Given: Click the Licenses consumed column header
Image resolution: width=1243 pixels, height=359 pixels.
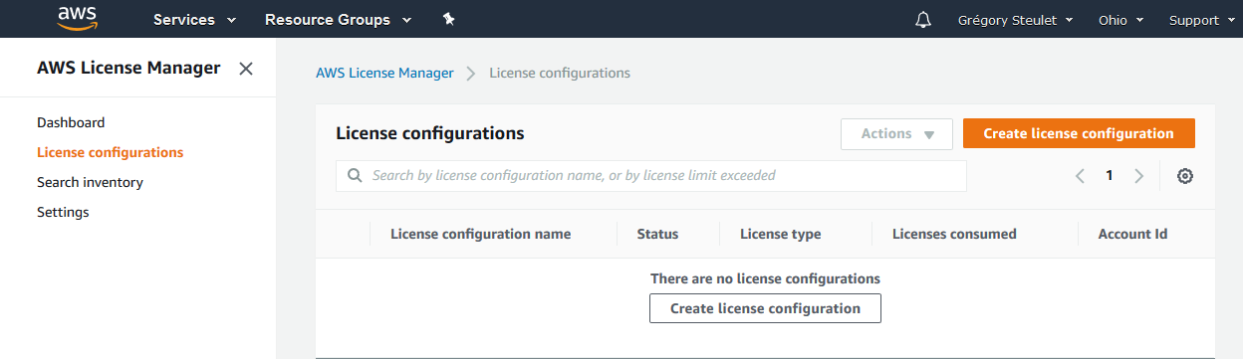Looking at the screenshot, I should coord(954,234).
